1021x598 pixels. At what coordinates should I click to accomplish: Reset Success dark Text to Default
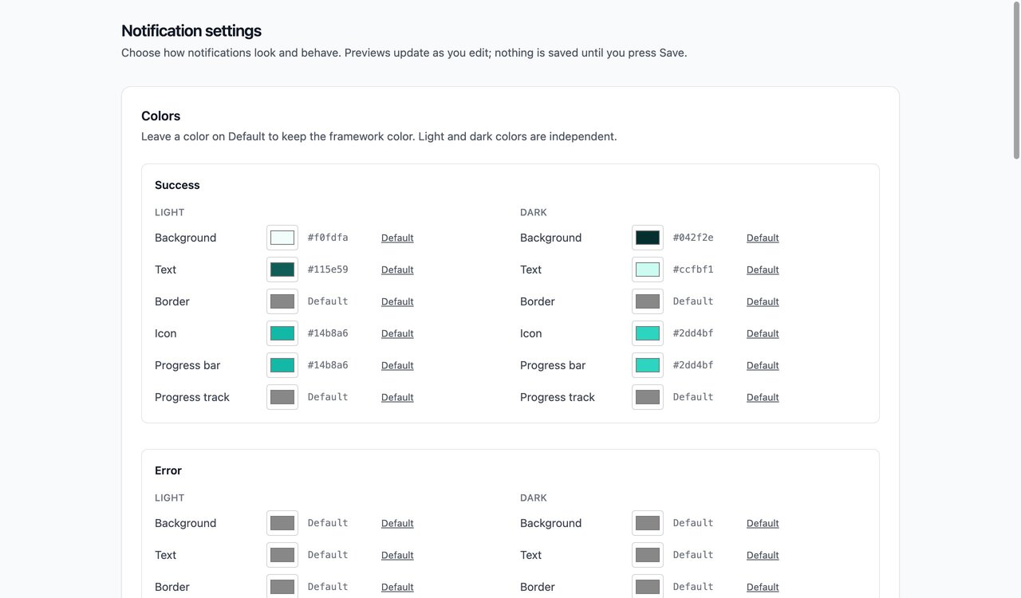tap(763, 269)
